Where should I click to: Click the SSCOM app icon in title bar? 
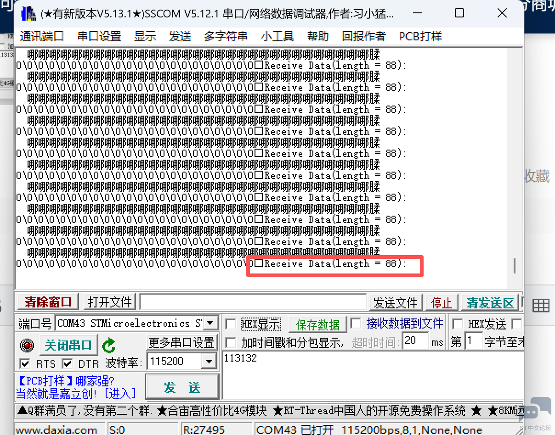(28, 13)
